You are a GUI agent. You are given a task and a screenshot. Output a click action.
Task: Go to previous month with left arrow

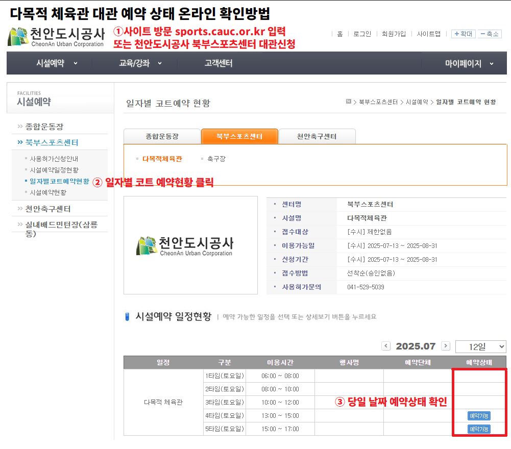point(386,346)
